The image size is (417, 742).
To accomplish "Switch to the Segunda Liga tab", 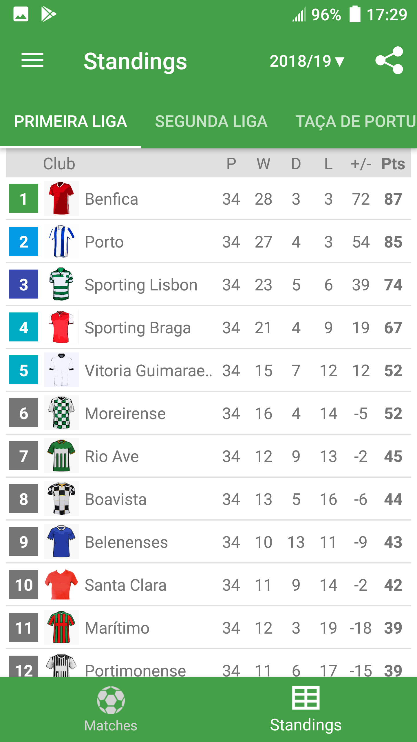I will (211, 121).
